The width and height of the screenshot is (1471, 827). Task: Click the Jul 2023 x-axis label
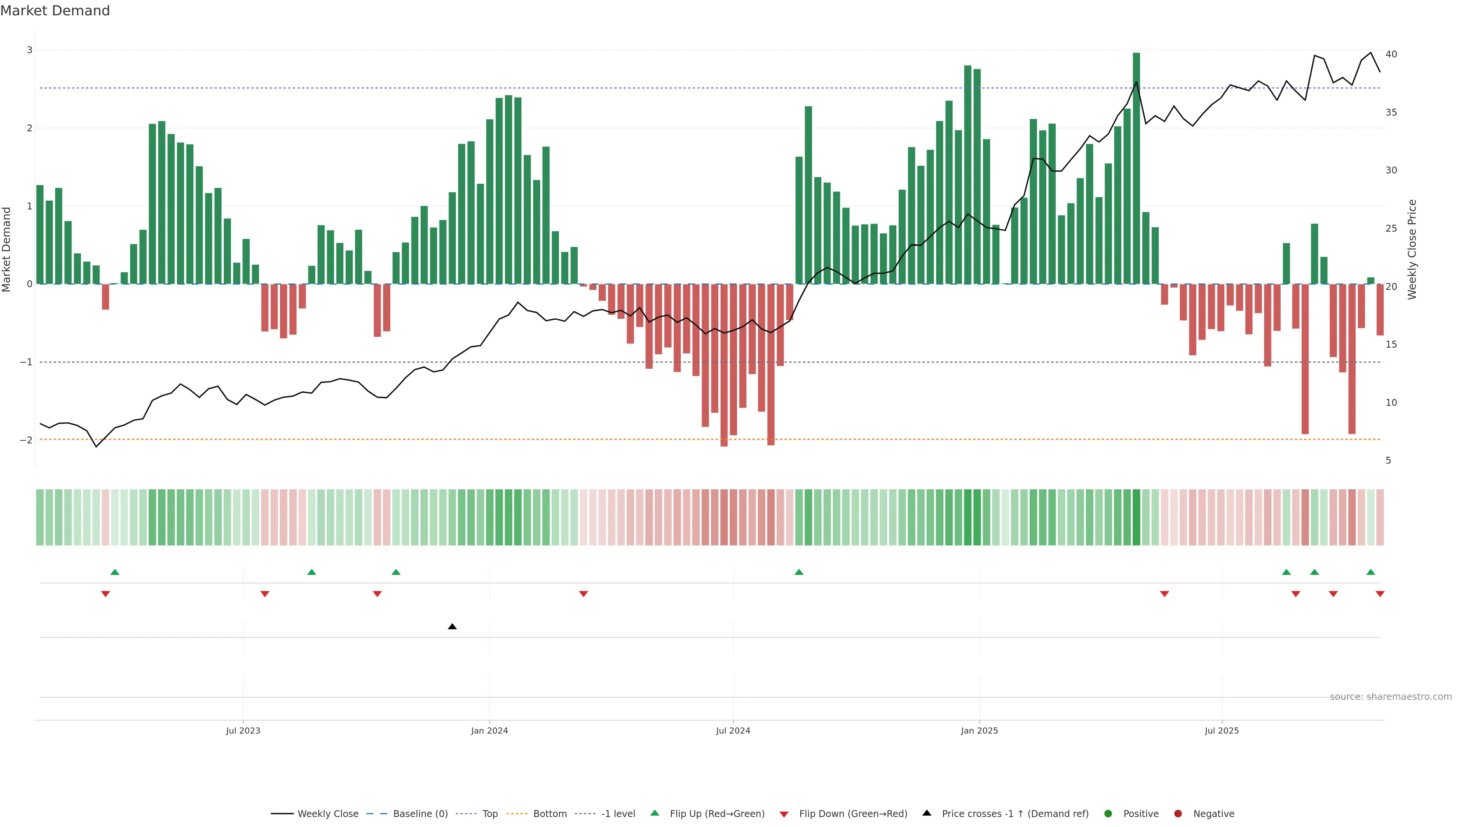click(x=243, y=731)
